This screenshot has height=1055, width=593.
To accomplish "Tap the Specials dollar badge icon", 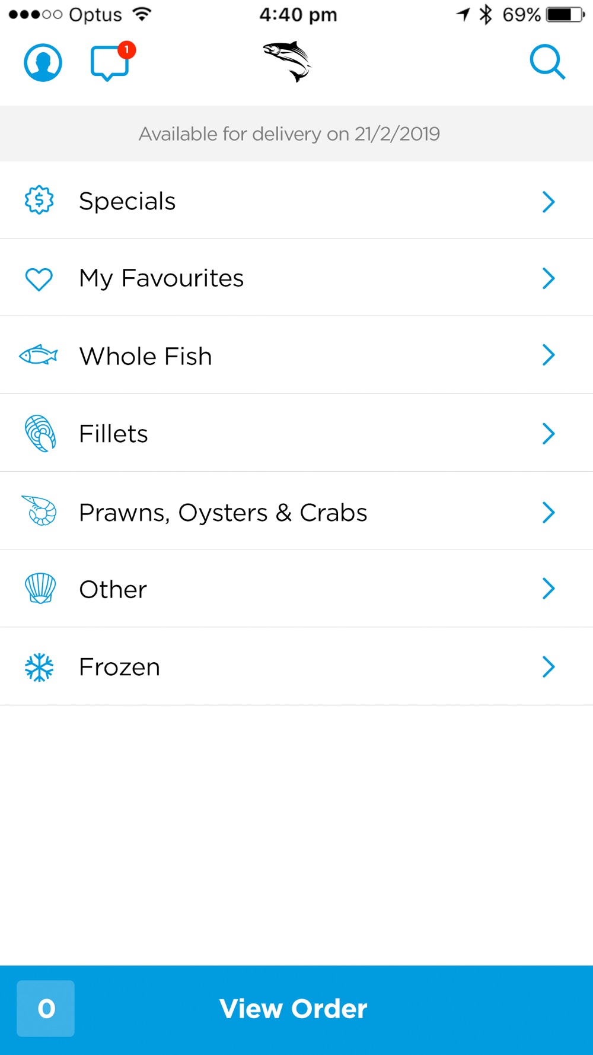I will [39, 200].
